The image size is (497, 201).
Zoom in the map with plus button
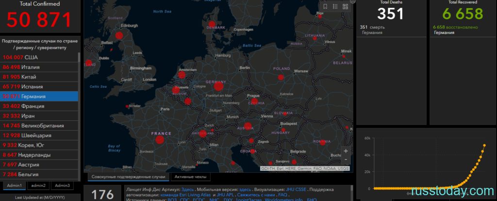point(346,151)
